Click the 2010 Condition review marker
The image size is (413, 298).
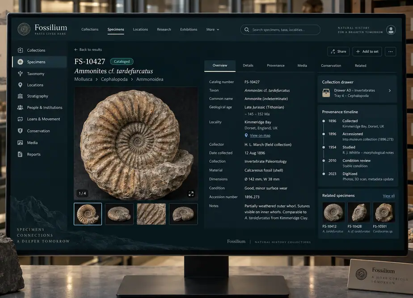324,161
